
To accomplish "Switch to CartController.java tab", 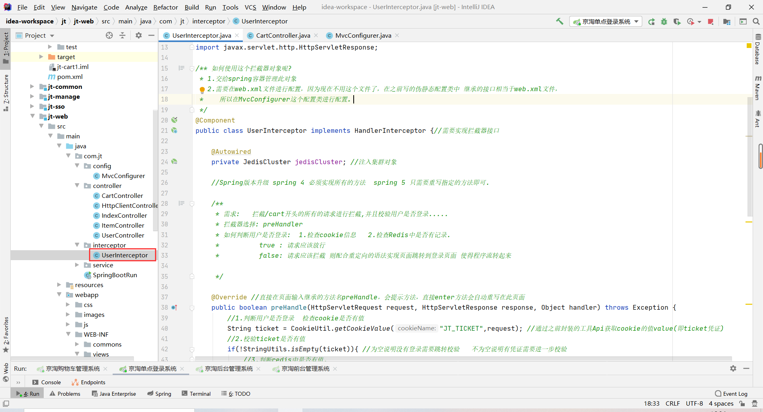I will pos(283,35).
